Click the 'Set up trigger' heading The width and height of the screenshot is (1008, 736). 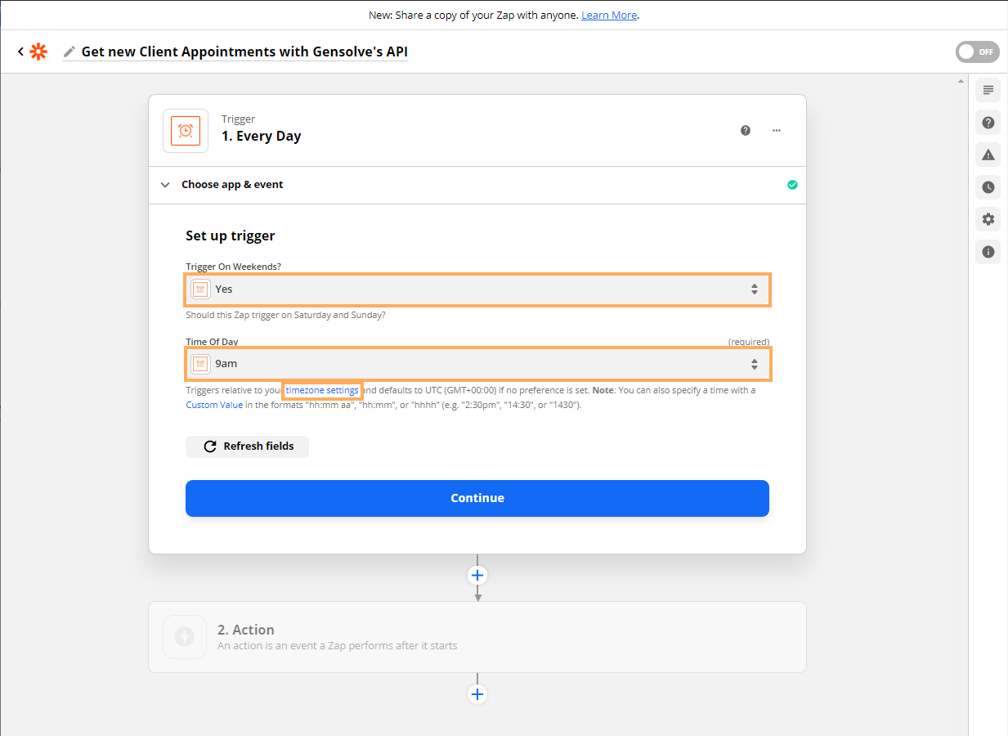(231, 236)
